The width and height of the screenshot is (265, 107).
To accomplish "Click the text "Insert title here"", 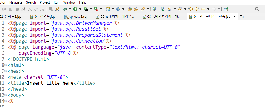I will click(50, 83).
